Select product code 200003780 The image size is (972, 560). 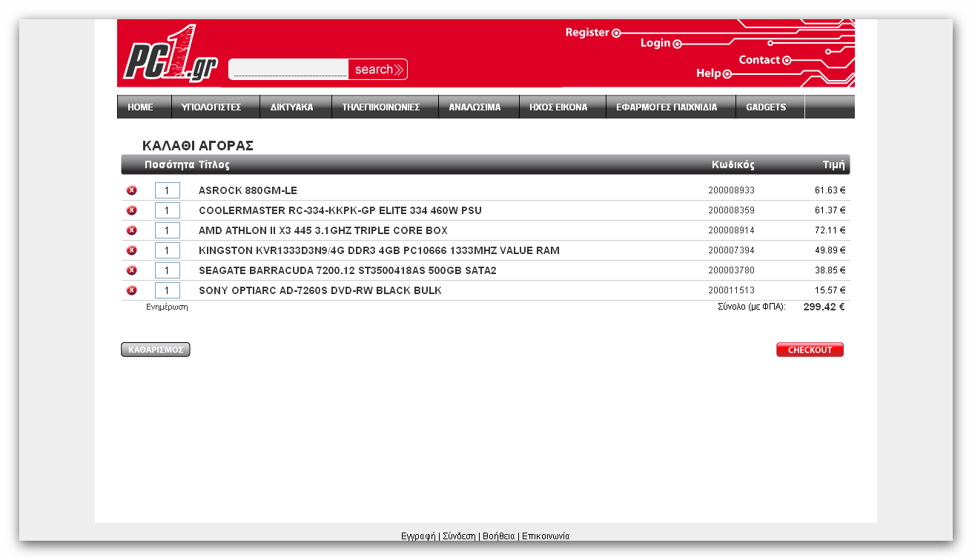pyautogui.click(x=731, y=270)
